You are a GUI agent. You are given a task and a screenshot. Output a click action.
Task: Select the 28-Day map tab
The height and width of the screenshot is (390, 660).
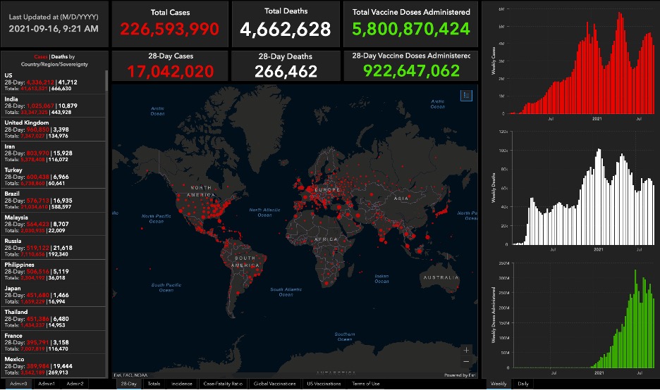click(x=129, y=384)
